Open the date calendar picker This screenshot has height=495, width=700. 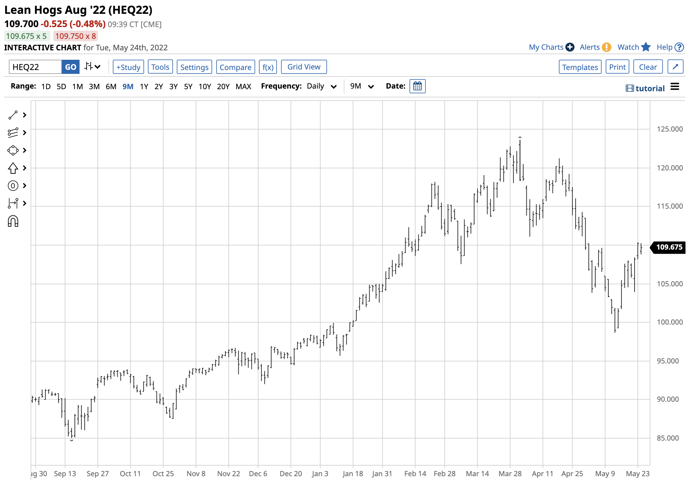[x=417, y=86]
